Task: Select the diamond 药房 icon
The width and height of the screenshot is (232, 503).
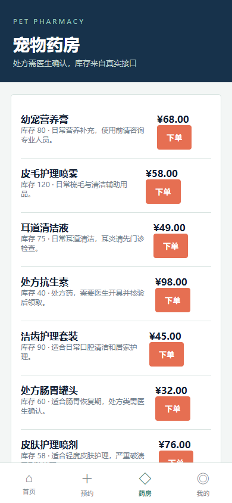Action: pyautogui.click(x=145, y=479)
